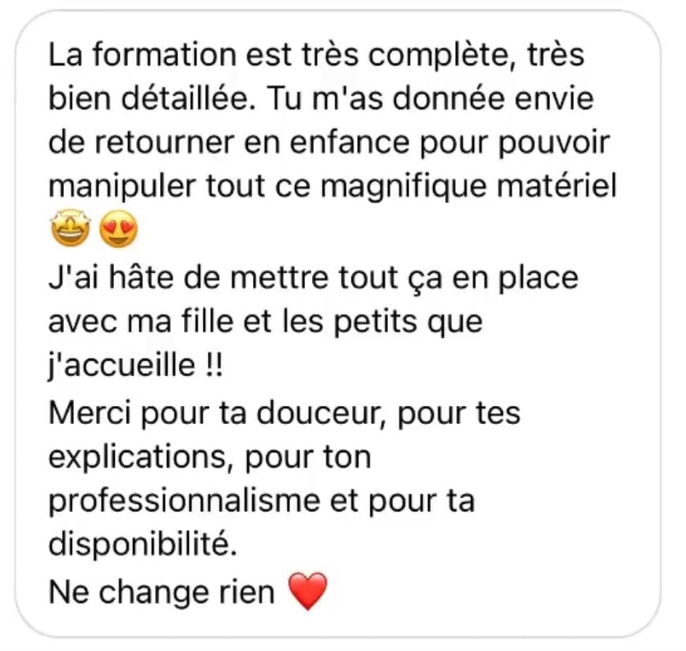Screen dimensions: 686x651
Task: Click the word 'professionnalisme'
Action: [185, 502]
